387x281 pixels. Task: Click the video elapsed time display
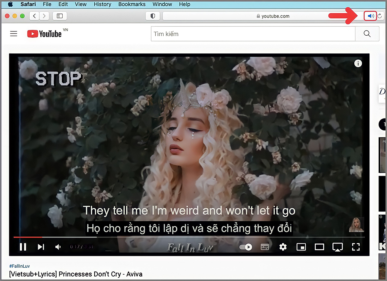coord(81,247)
